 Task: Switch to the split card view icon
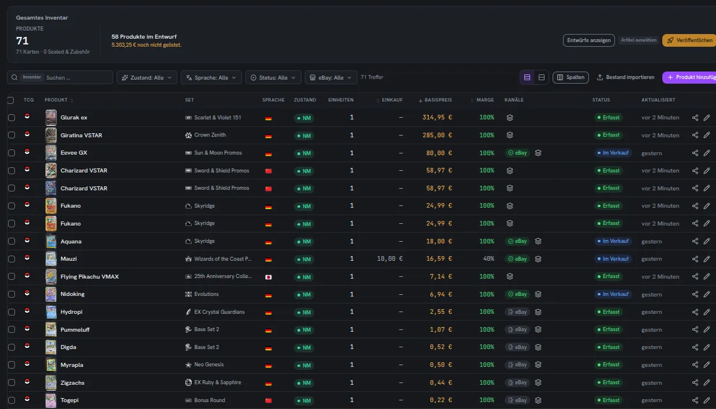point(541,77)
